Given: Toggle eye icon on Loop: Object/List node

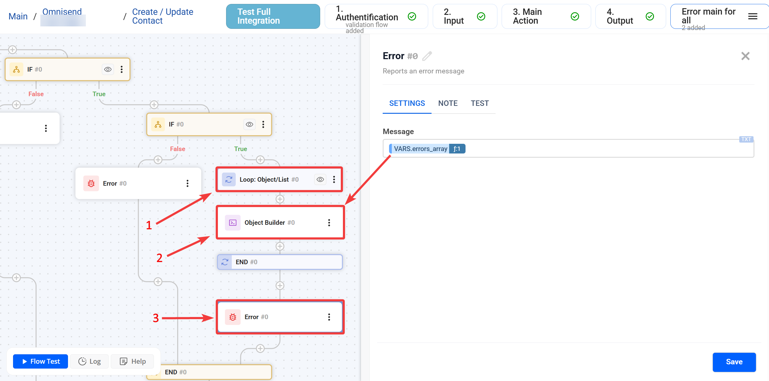Looking at the screenshot, I should (x=320, y=180).
